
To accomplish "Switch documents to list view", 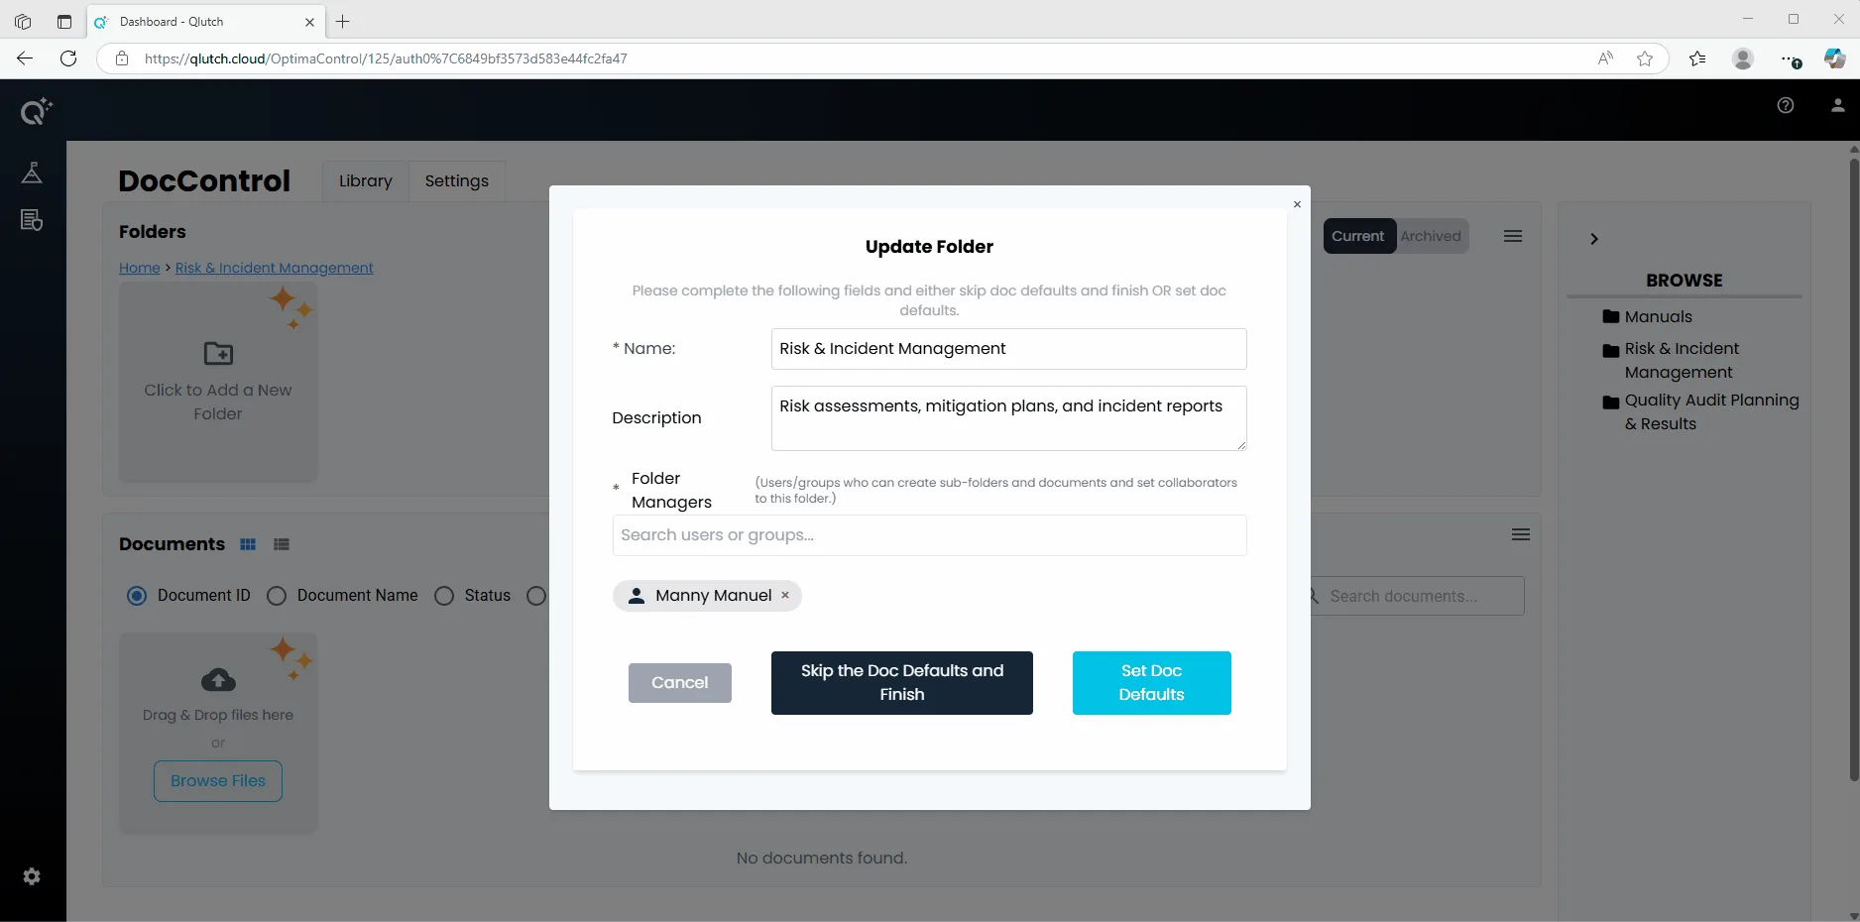I will pos(282,544).
